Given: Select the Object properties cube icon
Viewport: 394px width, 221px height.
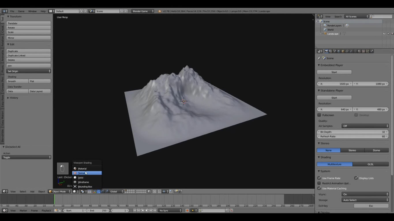Looking at the screenshot, I should click(x=343, y=51).
